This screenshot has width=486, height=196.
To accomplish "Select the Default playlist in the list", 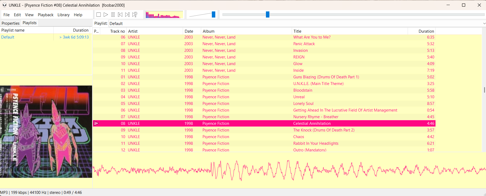I will 8,37.
